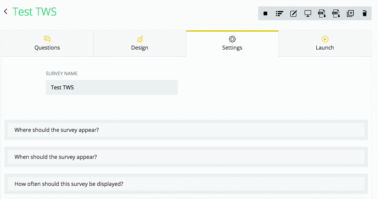The image size is (378, 199).
Task: Expand "Where should the survey appear?" section
Action: point(186,130)
